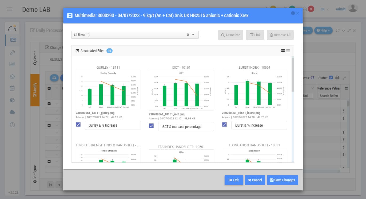This screenshot has width=366, height=199.
Task: Switch to list view of associated files
Action: point(288,51)
